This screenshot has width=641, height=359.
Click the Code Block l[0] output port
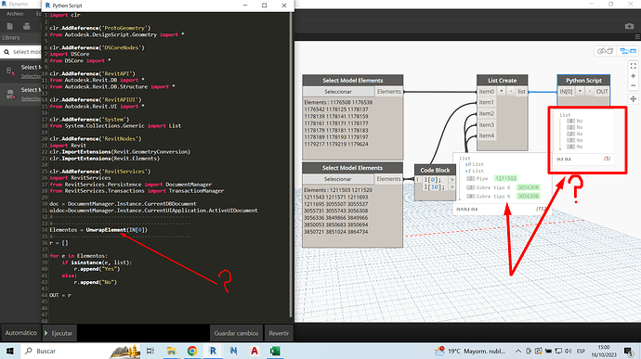[x=451, y=180]
